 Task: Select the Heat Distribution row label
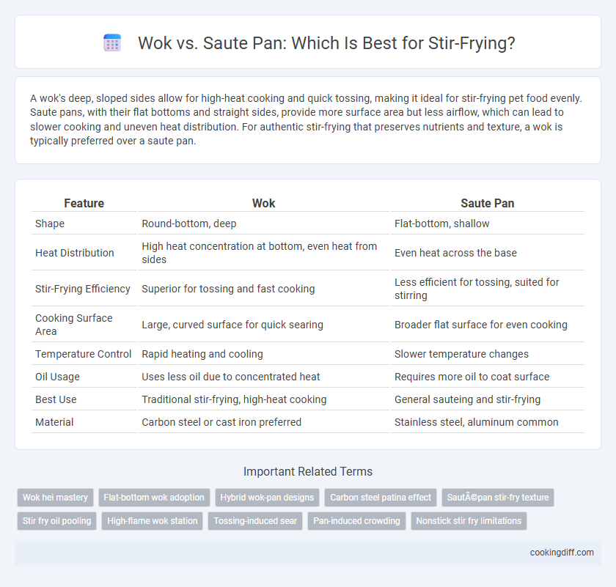(x=75, y=253)
